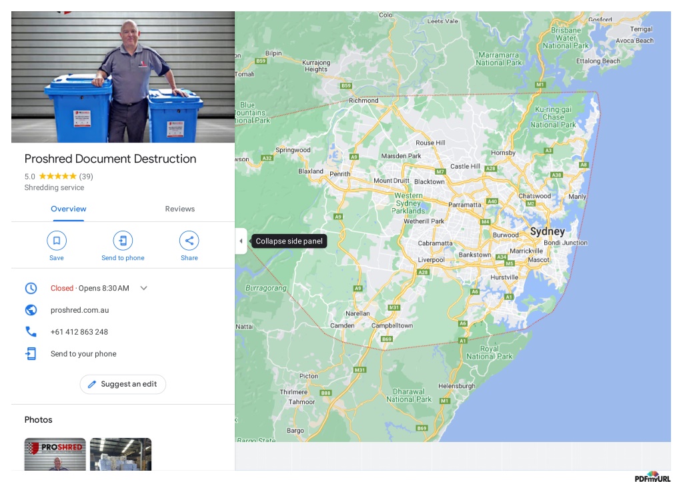
Task: Click Bankstown on the map
Action: tap(475, 255)
